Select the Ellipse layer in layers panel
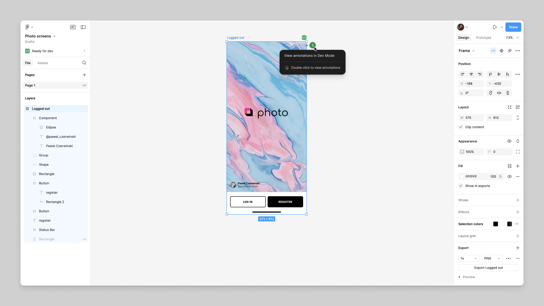This screenshot has height=306, width=544. (x=51, y=127)
